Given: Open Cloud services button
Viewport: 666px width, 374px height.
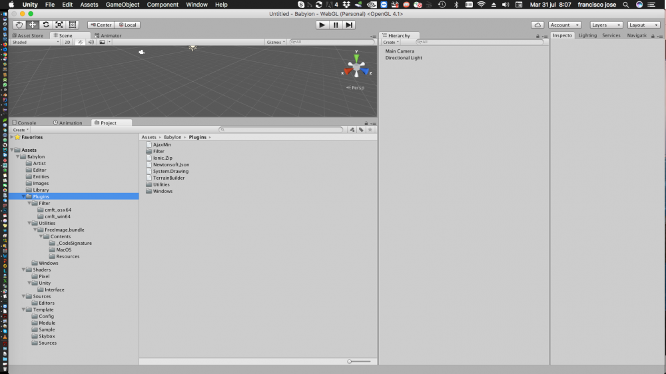Looking at the screenshot, I should pyautogui.click(x=537, y=25).
